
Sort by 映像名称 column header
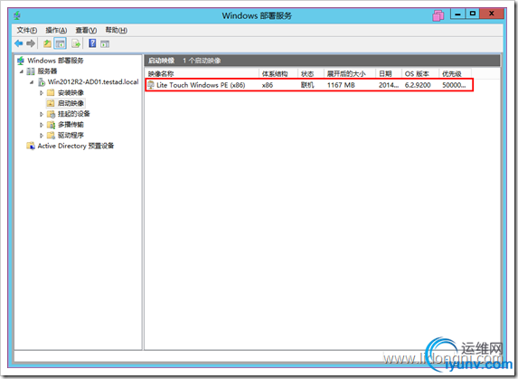(x=202, y=73)
